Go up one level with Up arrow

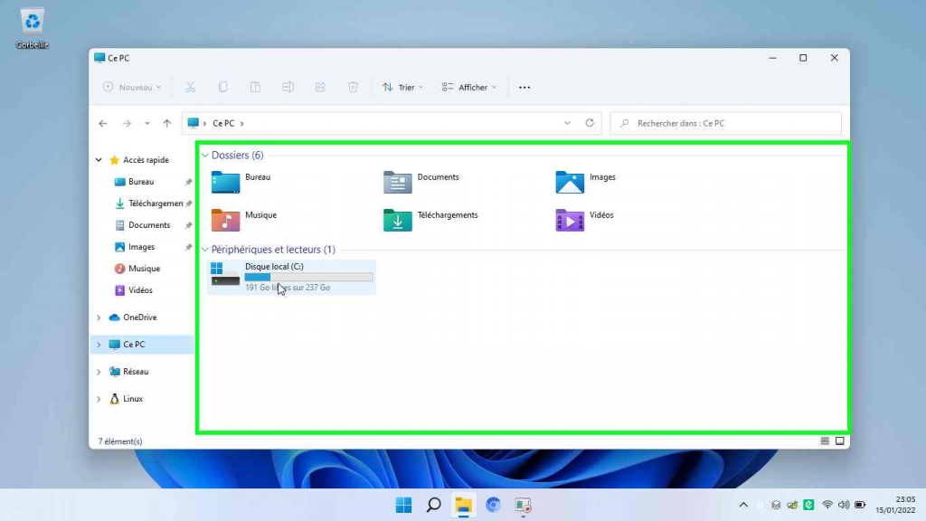(x=166, y=123)
